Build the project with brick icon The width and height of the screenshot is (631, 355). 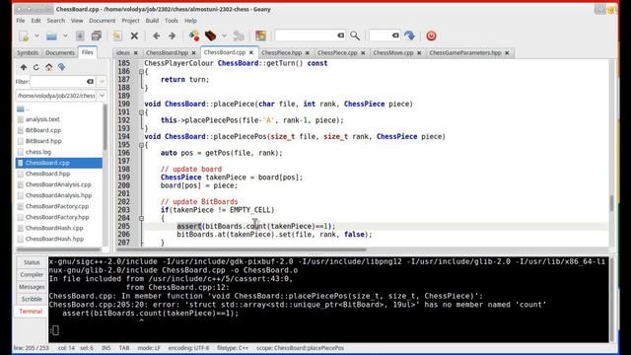tap(210, 35)
